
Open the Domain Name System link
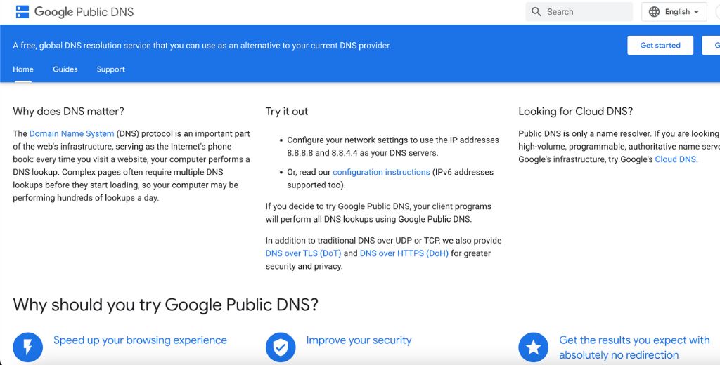point(72,133)
